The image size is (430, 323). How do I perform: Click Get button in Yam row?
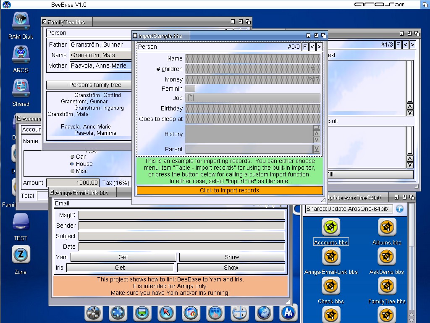[123, 257]
